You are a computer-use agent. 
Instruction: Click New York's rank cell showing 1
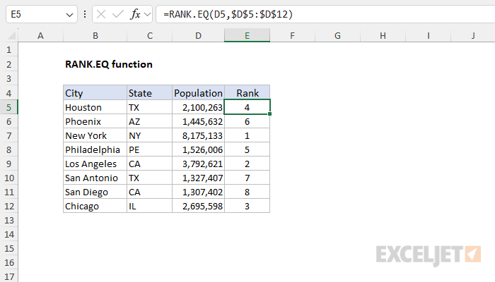[248, 135]
